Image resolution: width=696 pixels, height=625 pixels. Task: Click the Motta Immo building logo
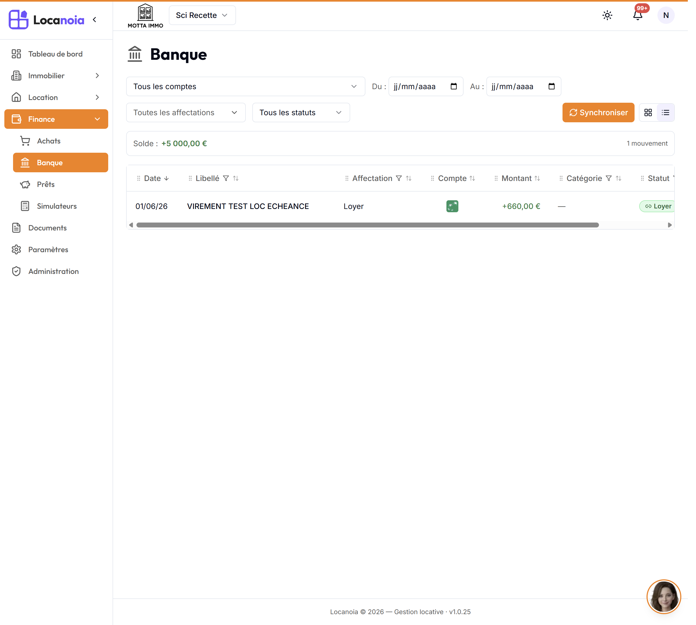click(x=145, y=16)
